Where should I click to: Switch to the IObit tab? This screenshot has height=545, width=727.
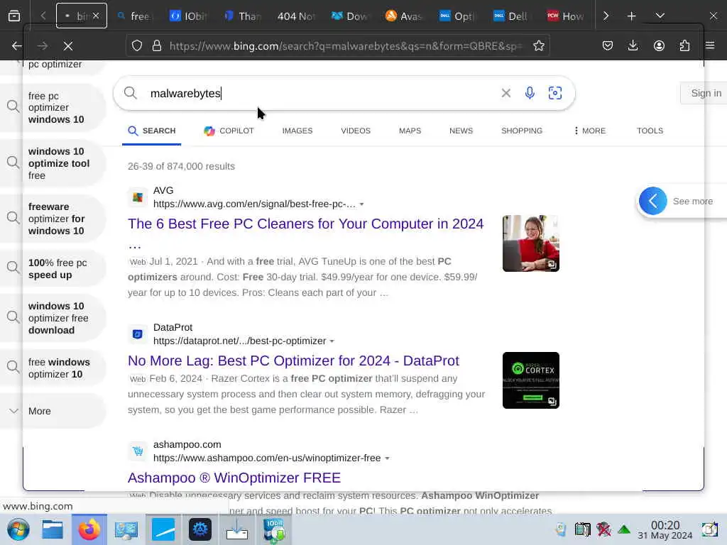click(x=187, y=16)
